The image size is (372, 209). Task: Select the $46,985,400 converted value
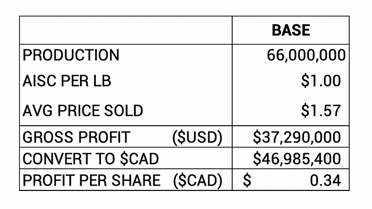point(297,159)
